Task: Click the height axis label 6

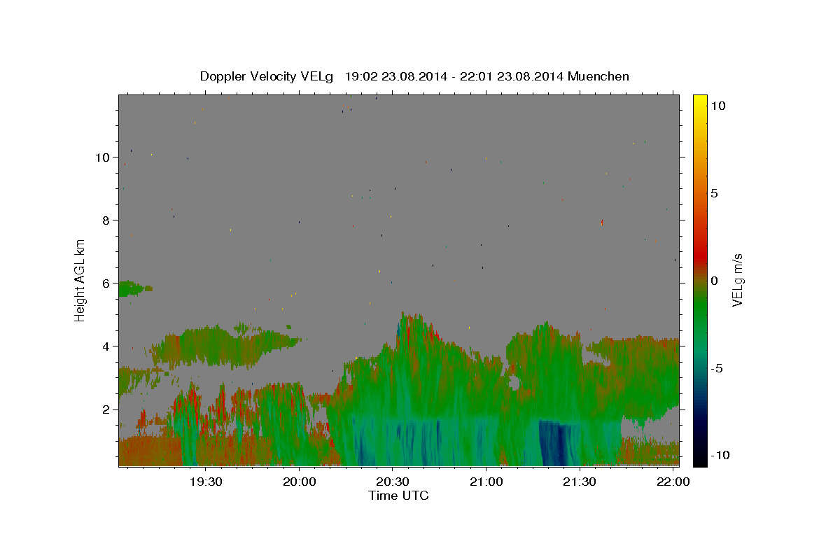Action: coord(106,283)
